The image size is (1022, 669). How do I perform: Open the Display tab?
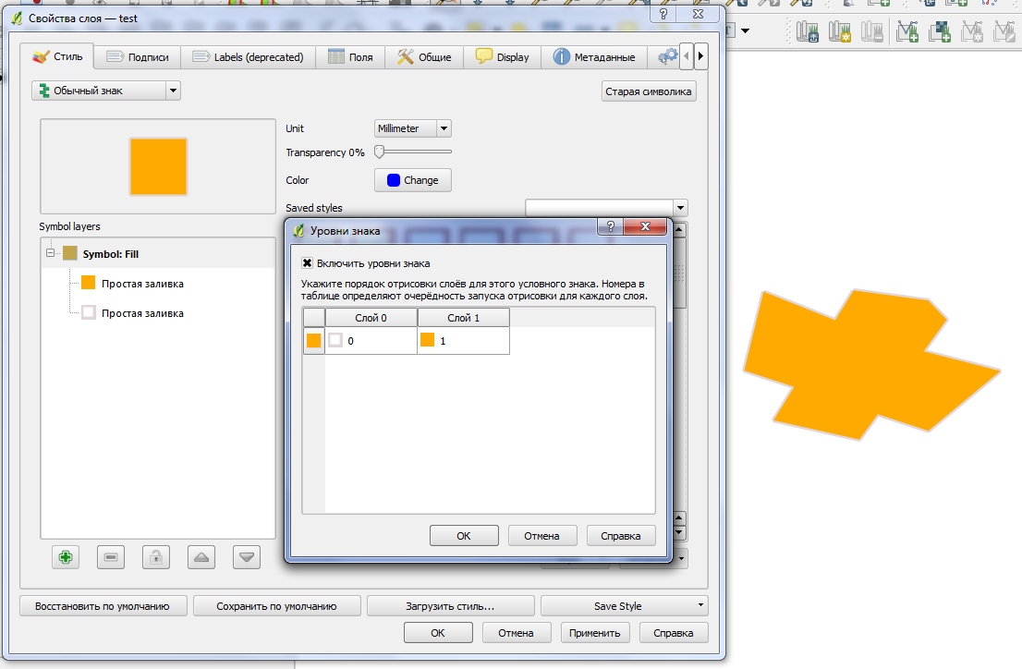tap(503, 56)
